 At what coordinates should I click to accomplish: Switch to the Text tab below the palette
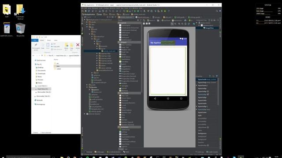(126, 149)
